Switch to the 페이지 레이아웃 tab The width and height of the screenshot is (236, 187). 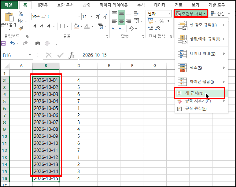point(113,5)
